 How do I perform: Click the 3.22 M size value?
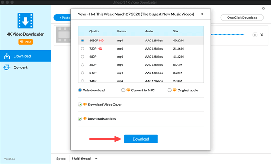click(178, 73)
